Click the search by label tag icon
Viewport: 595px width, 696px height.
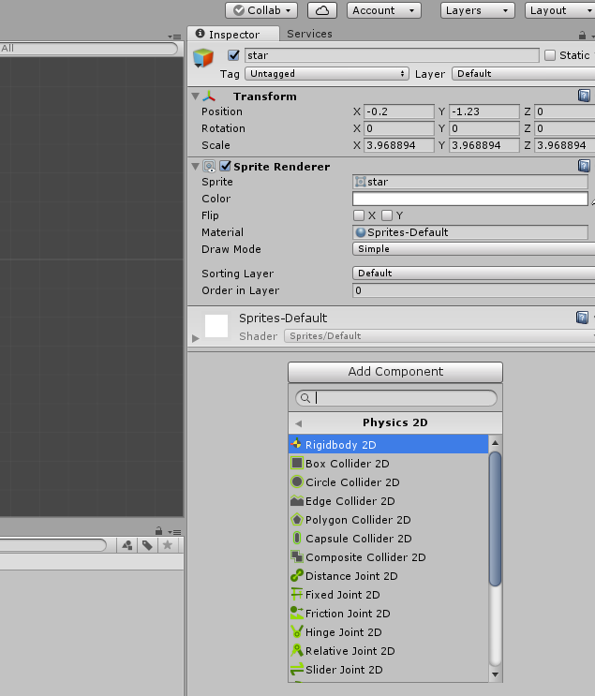click(x=147, y=545)
